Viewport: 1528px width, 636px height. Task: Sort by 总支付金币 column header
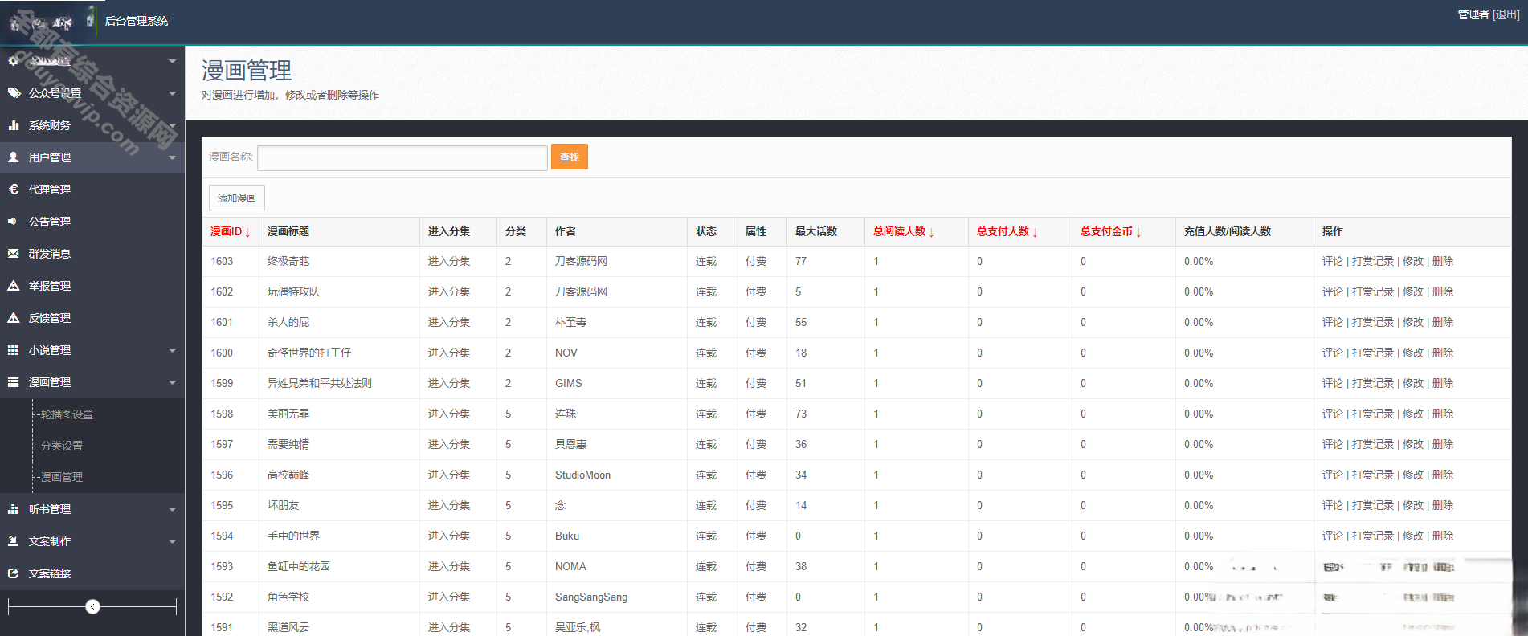coord(1111,231)
